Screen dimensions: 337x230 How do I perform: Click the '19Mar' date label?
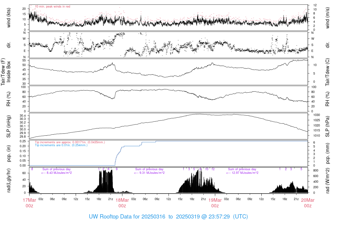point(215,200)
